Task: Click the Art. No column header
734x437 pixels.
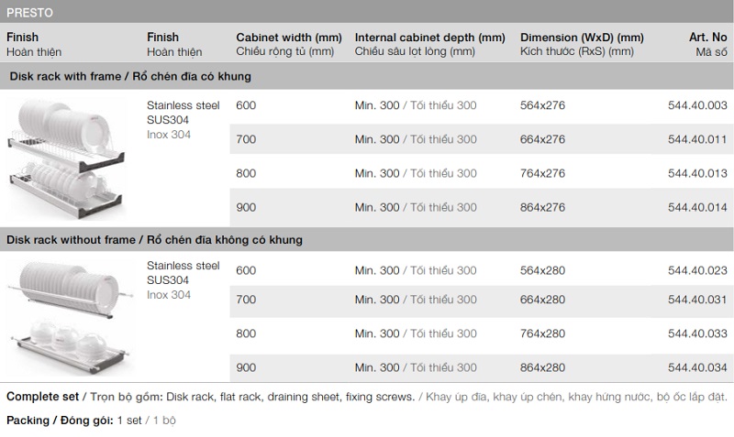Action: point(707,38)
